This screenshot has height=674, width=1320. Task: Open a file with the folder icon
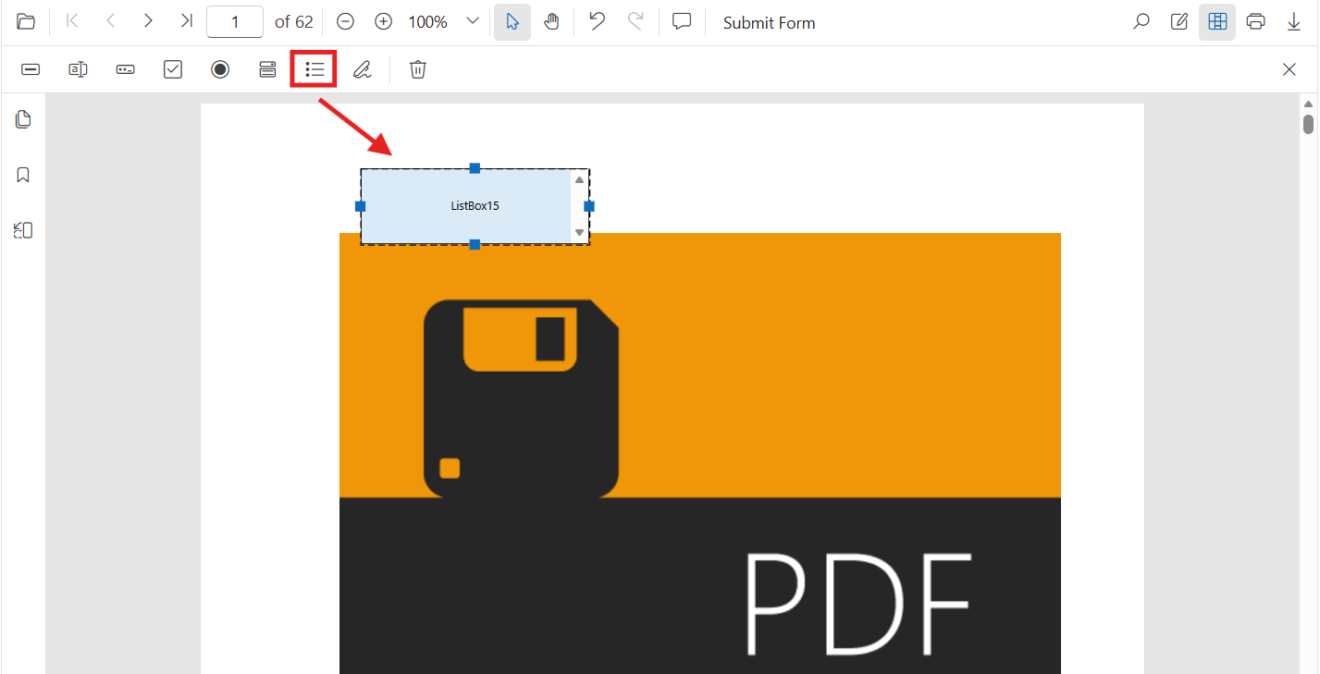[26, 22]
